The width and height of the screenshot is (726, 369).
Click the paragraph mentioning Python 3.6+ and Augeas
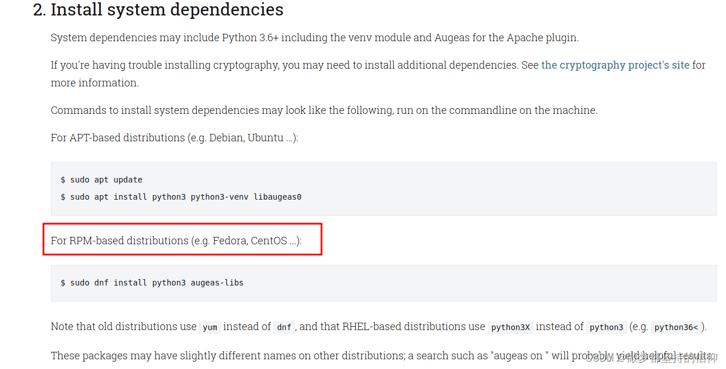click(315, 38)
